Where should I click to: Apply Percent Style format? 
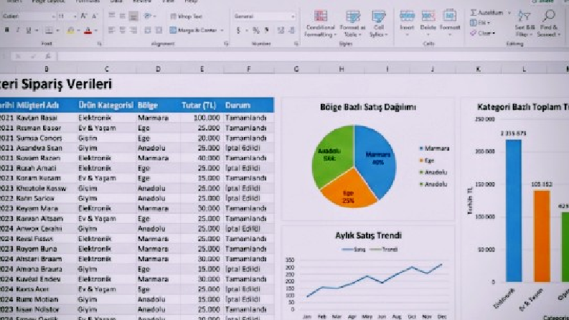pos(256,30)
